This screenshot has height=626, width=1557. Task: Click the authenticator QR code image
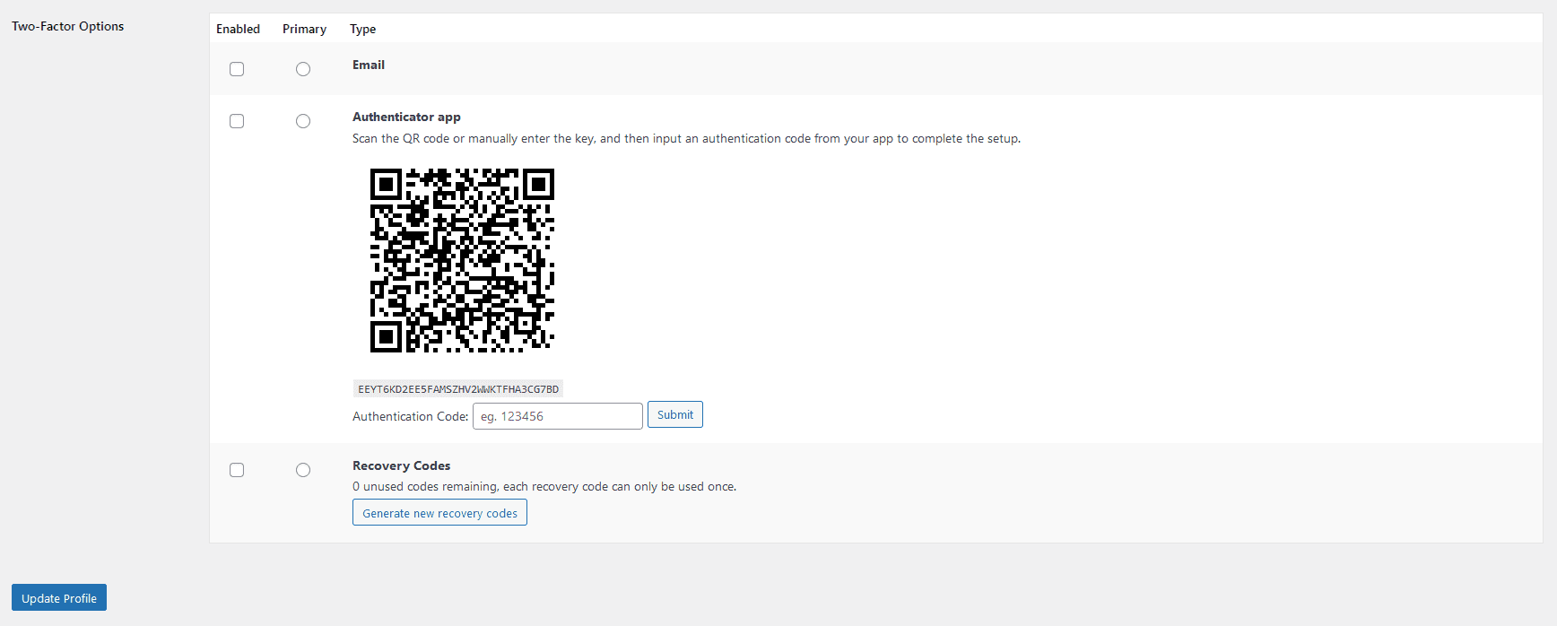pos(462,260)
